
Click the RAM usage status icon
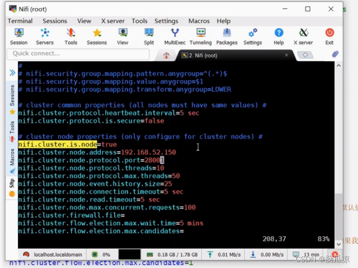150,254
